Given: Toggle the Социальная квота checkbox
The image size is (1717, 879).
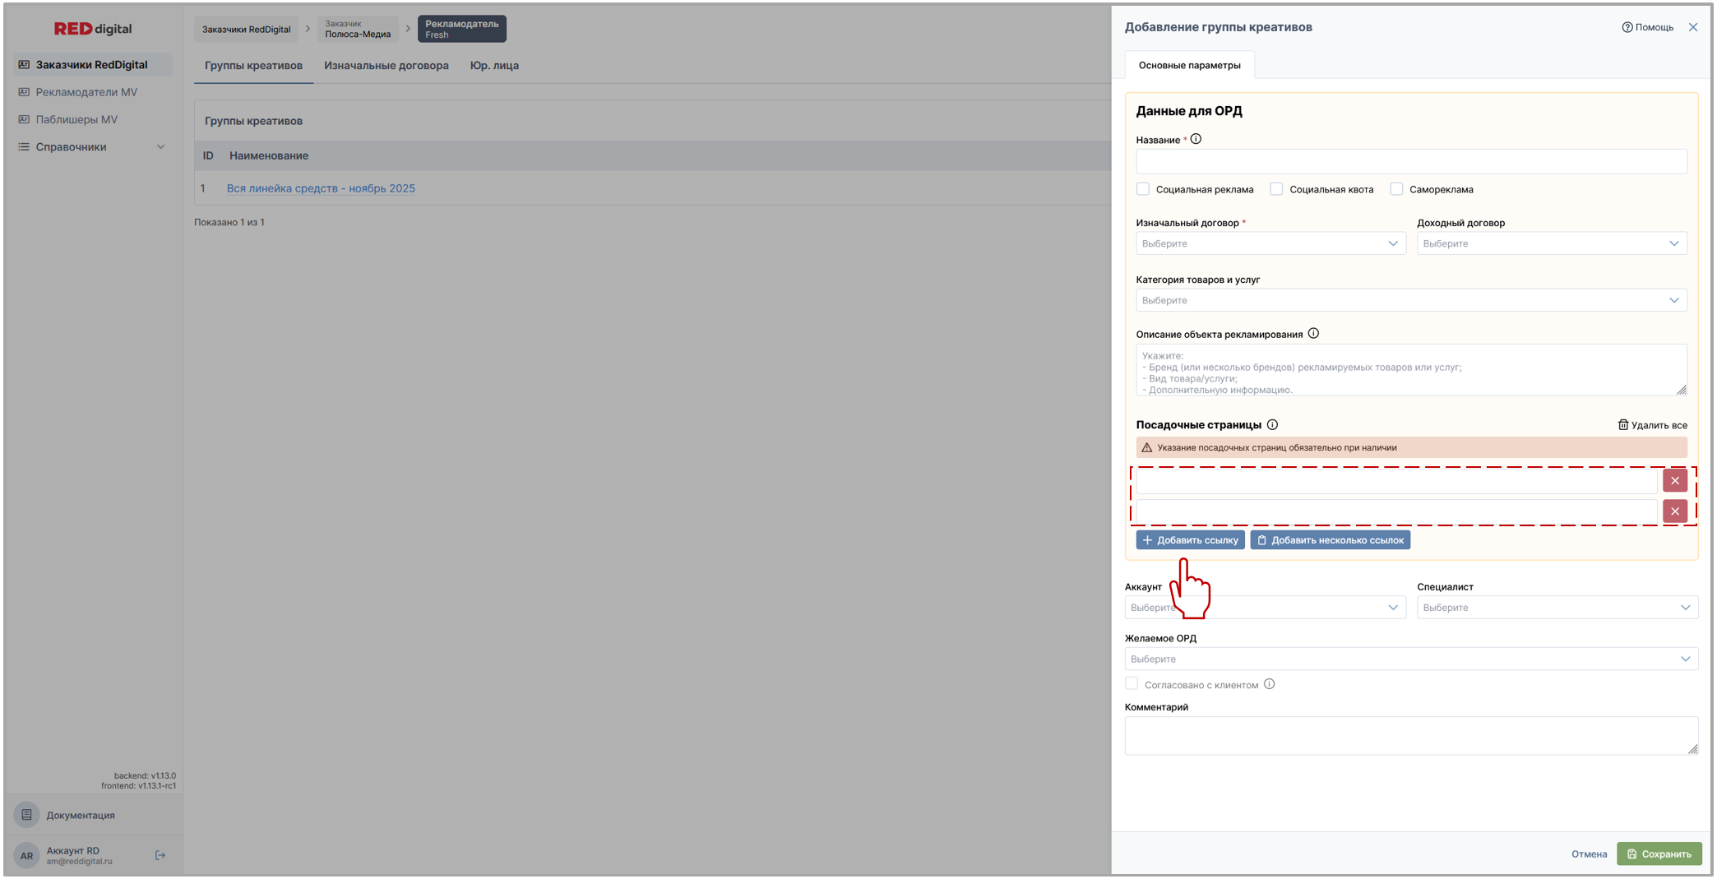Looking at the screenshot, I should click(x=1276, y=189).
